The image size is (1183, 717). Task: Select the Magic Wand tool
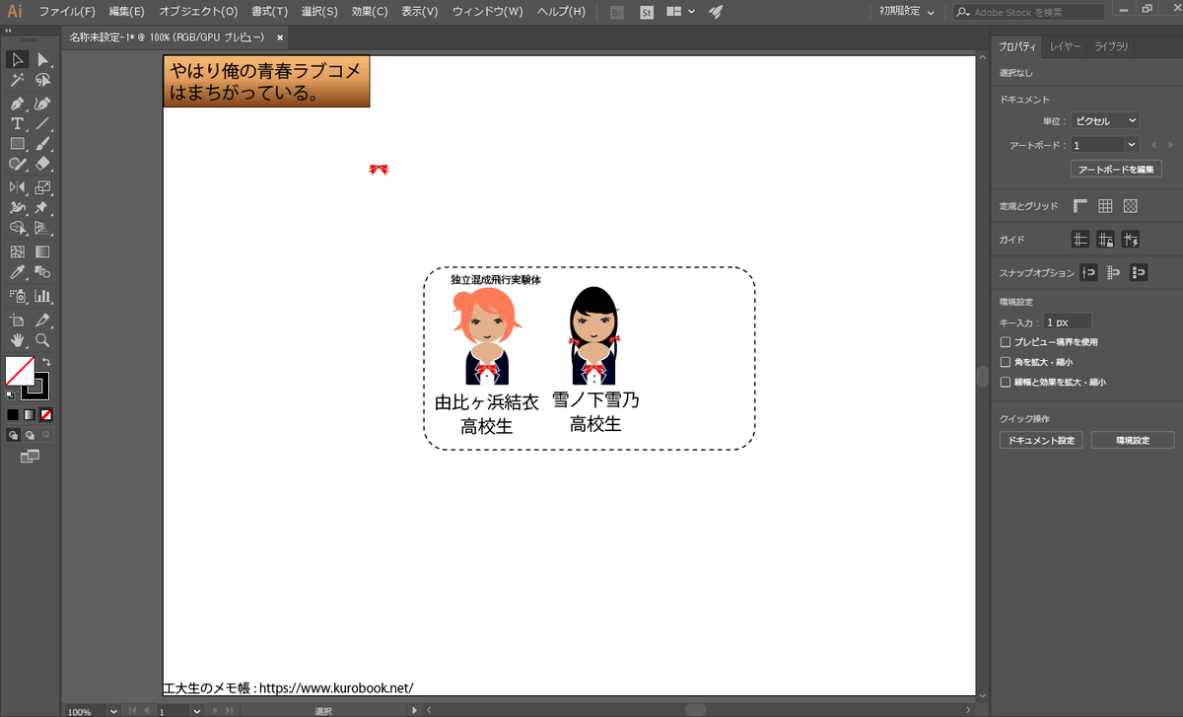tap(18, 82)
